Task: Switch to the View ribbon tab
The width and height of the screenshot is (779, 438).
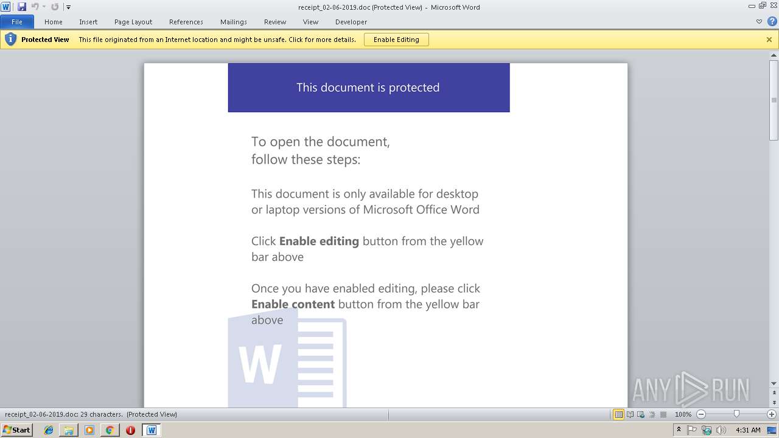Action: pyautogui.click(x=310, y=22)
